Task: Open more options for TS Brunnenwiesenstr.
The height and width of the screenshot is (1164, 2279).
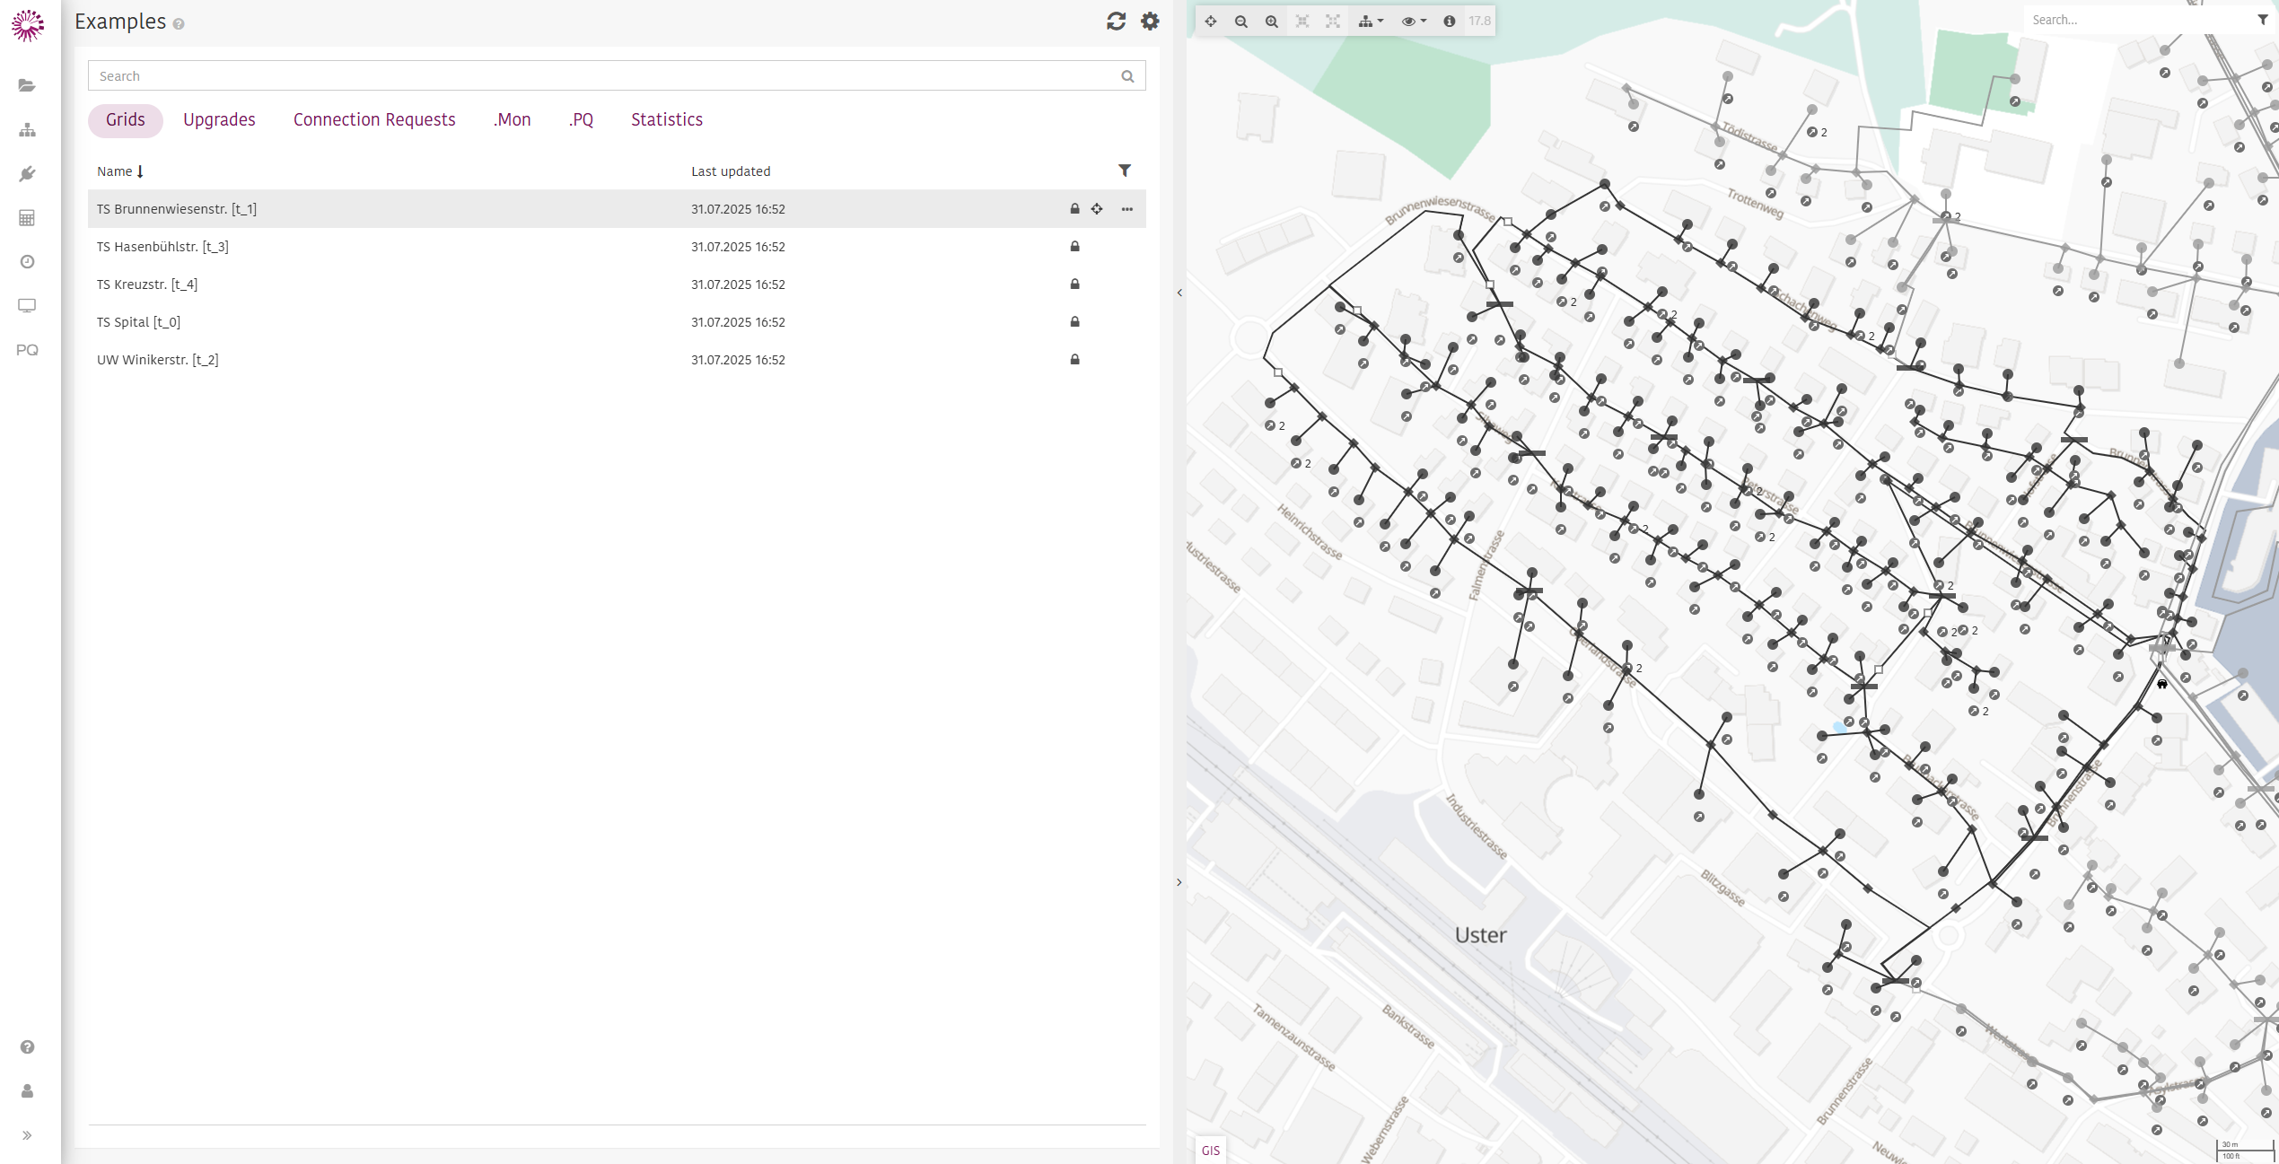Action: (1127, 209)
